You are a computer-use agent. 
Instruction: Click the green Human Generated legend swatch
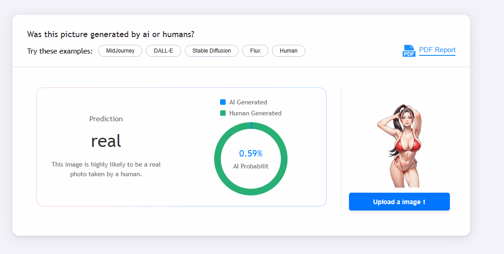point(223,113)
